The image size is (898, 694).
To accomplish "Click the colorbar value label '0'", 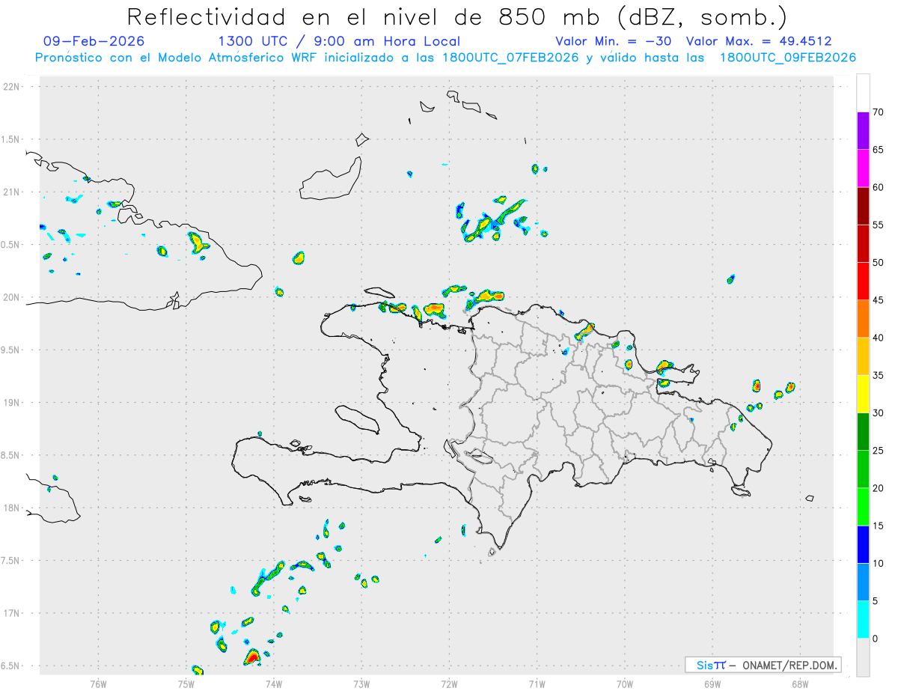I will tap(876, 639).
